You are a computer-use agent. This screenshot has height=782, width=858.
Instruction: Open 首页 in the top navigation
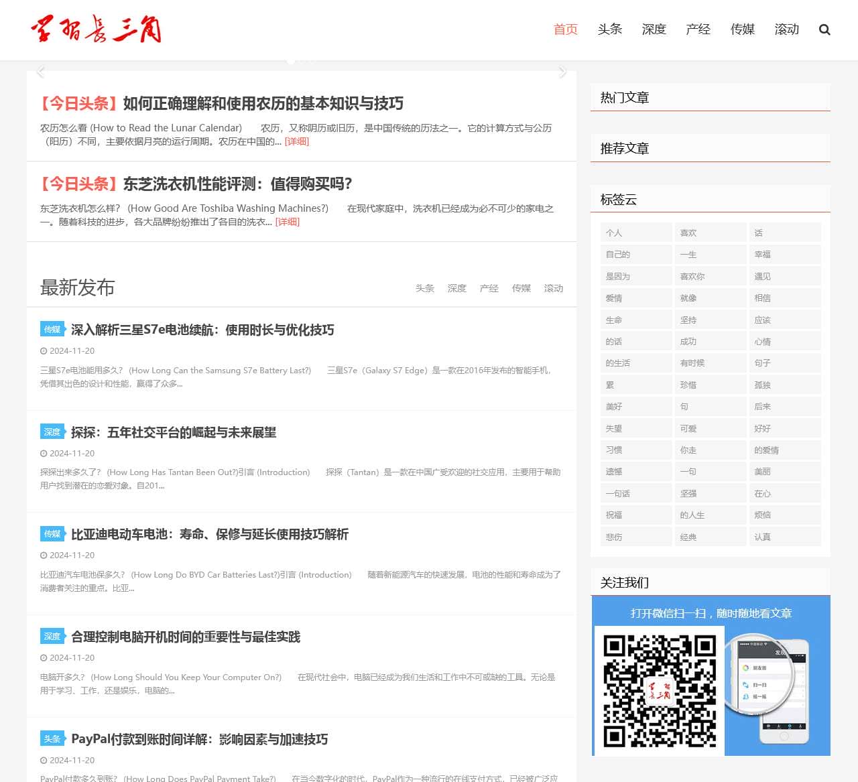pyautogui.click(x=566, y=29)
